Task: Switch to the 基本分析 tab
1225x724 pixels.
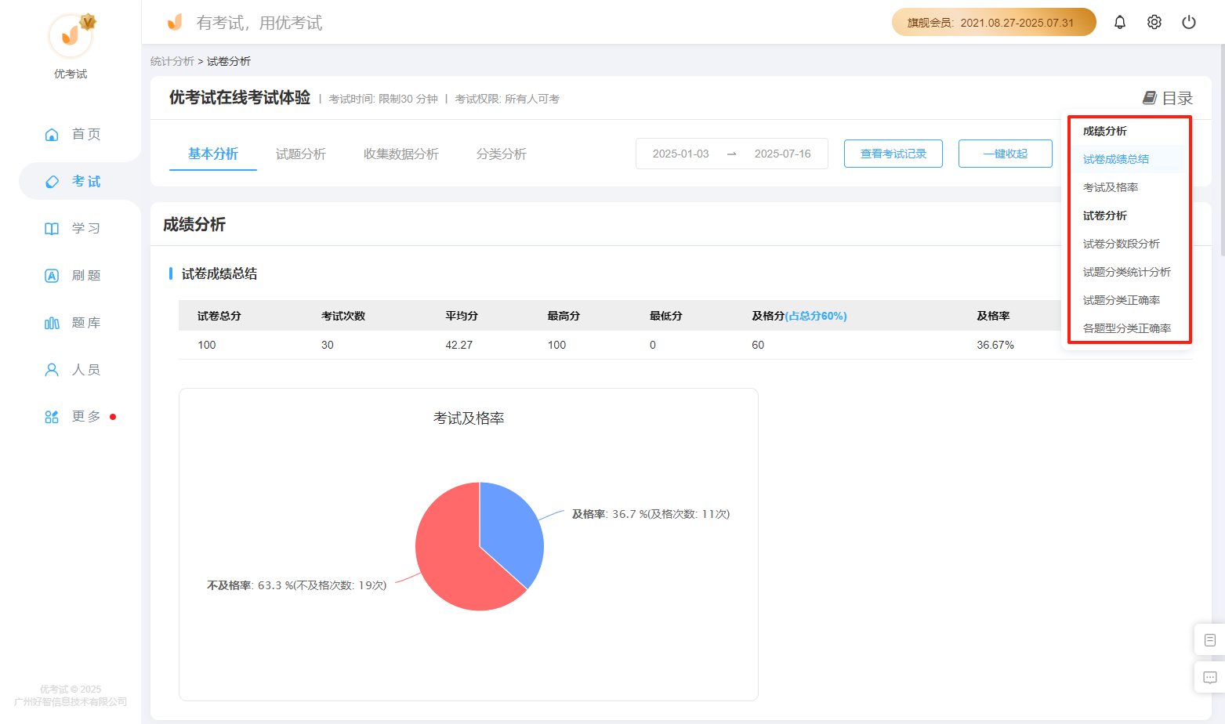Action: click(213, 154)
